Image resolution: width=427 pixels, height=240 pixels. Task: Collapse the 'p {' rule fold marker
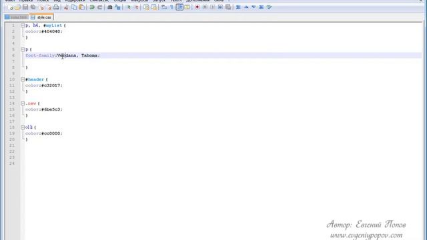click(23, 49)
